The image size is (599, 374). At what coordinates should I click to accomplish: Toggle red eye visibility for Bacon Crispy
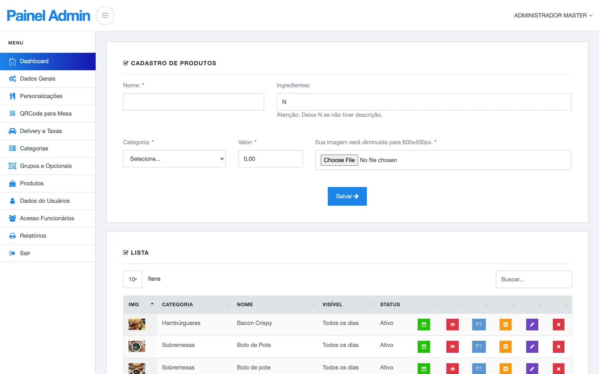(x=452, y=324)
